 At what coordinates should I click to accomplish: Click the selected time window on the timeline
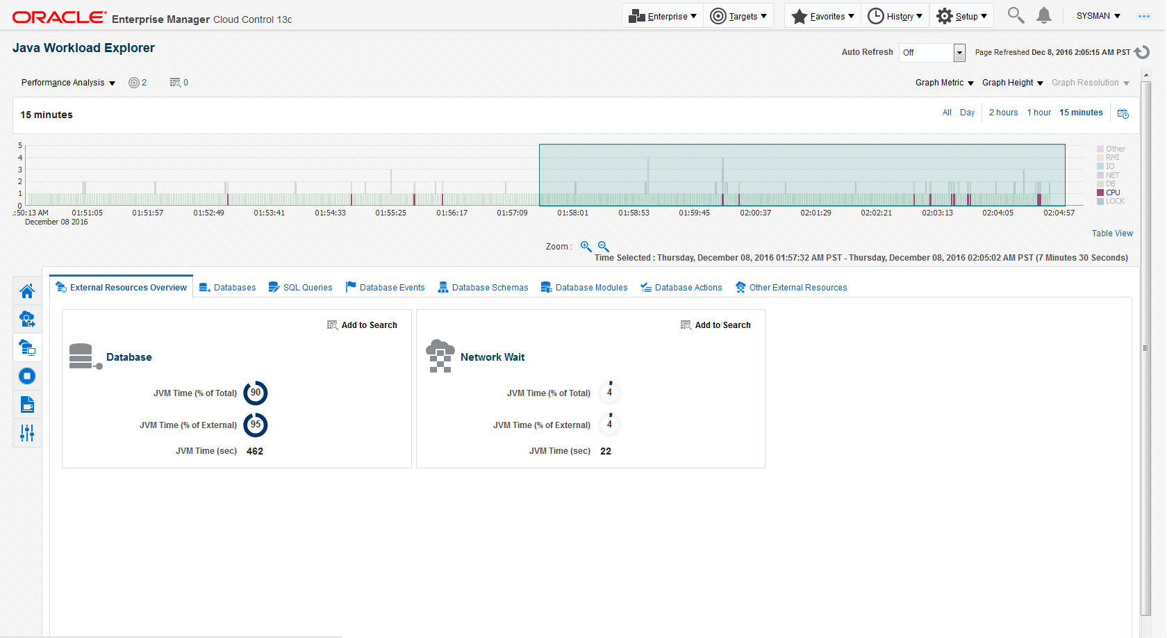(802, 175)
